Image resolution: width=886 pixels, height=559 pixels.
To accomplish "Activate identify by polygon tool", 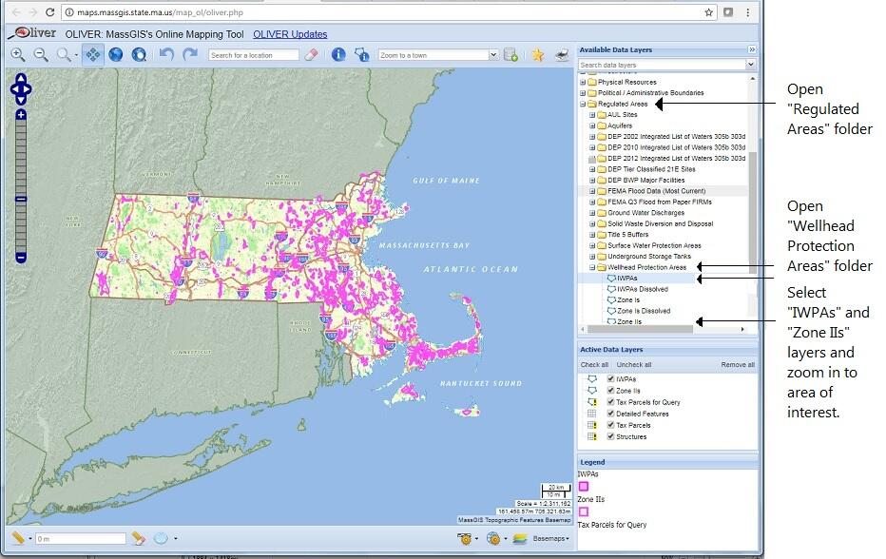I will [x=361, y=55].
